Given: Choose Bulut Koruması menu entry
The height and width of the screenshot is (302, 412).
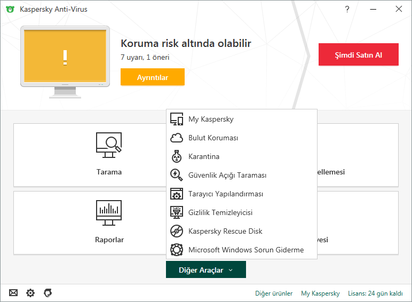Looking at the screenshot, I should (242, 138).
